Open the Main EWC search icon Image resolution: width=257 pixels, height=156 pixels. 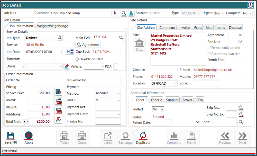click(121, 38)
